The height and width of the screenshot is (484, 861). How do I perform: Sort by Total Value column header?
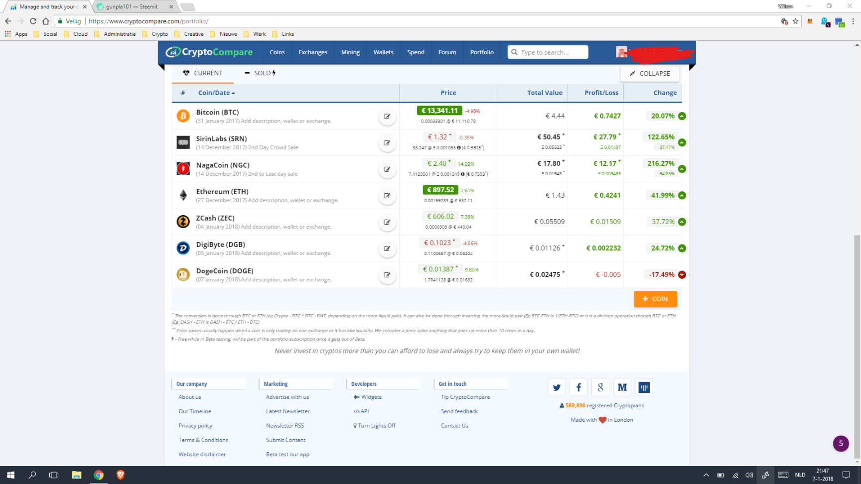(x=545, y=93)
